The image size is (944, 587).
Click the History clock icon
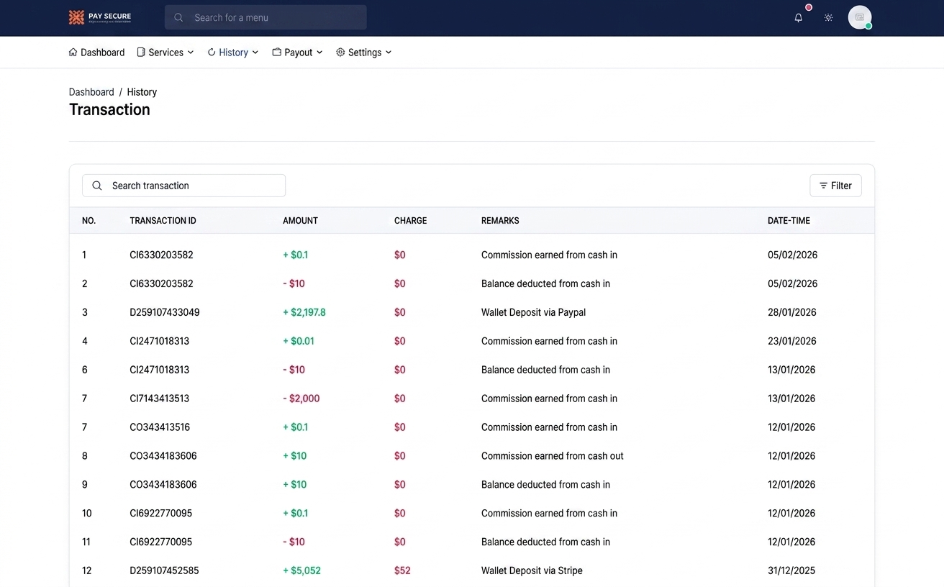click(212, 53)
